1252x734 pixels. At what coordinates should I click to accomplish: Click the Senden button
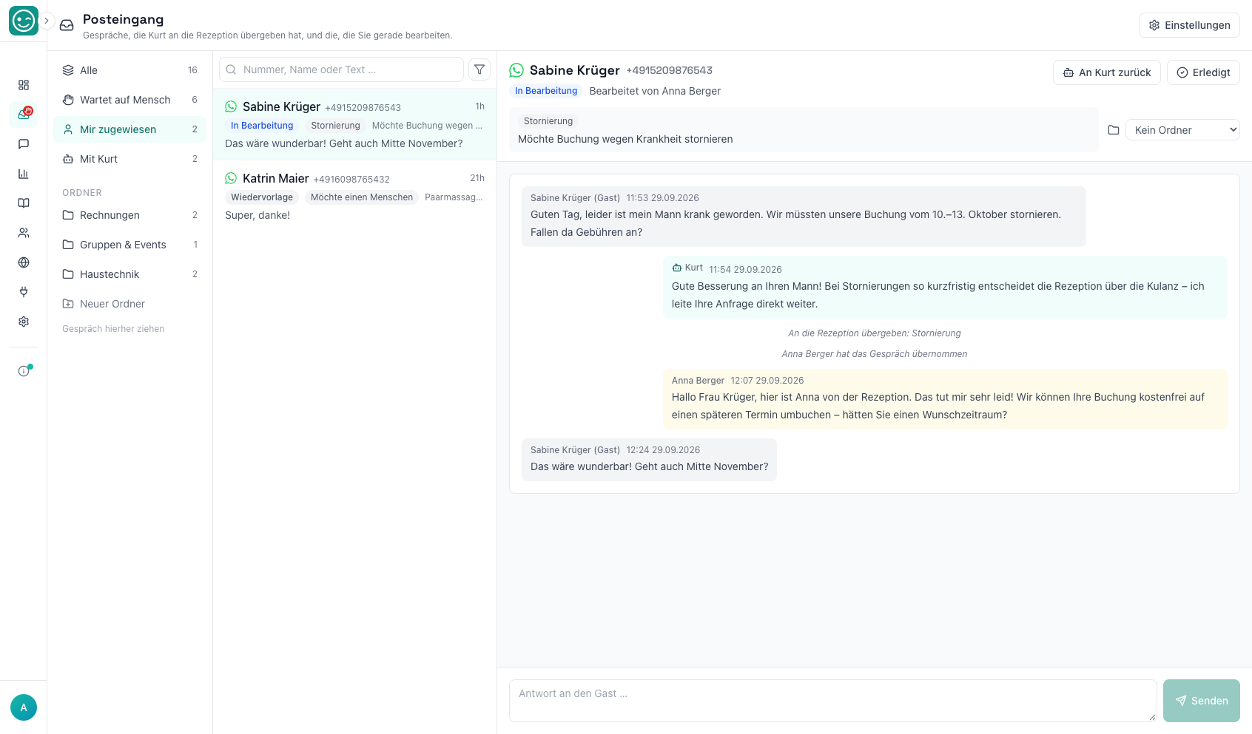pos(1201,701)
